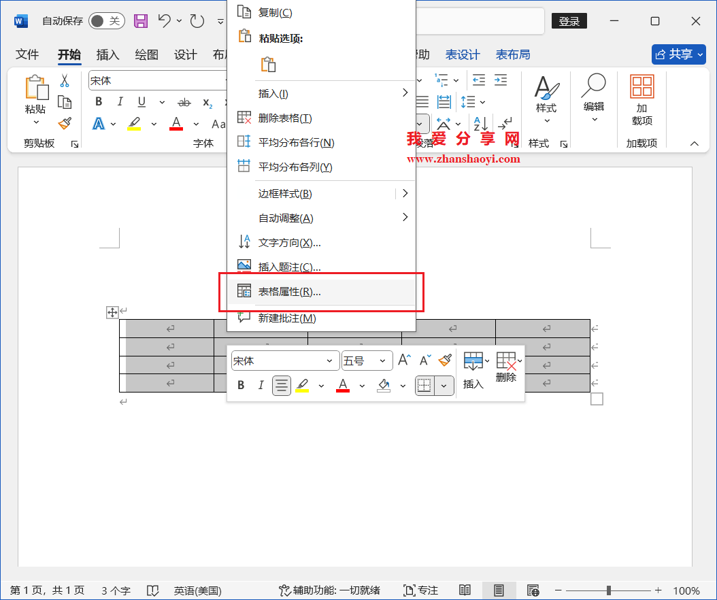Toggle Focus mode in status bar
The height and width of the screenshot is (600, 717).
(x=420, y=590)
